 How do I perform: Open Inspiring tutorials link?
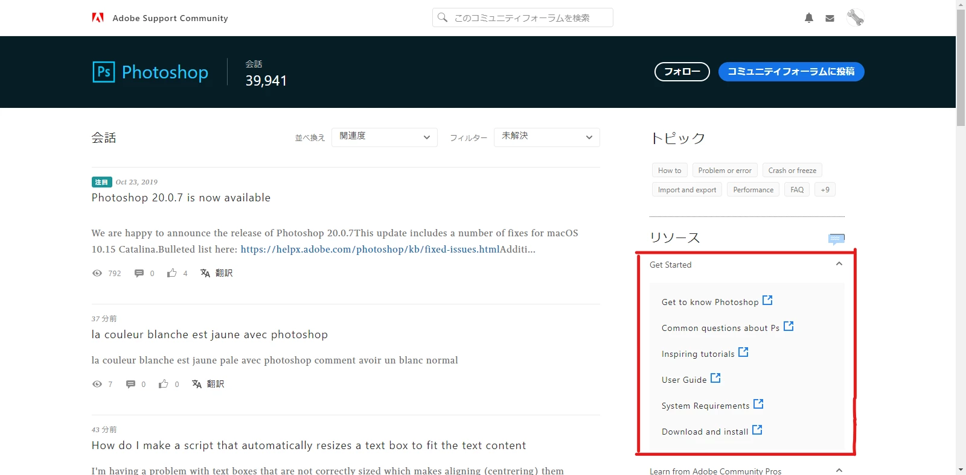pyautogui.click(x=698, y=354)
